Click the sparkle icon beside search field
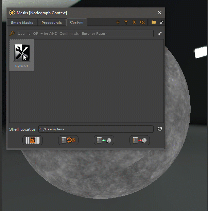The image size is (208, 211). (160, 34)
